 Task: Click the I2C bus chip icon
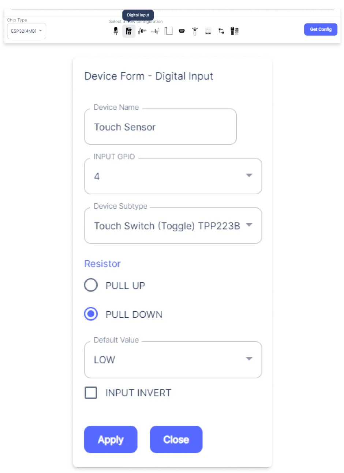pyautogui.click(x=208, y=31)
